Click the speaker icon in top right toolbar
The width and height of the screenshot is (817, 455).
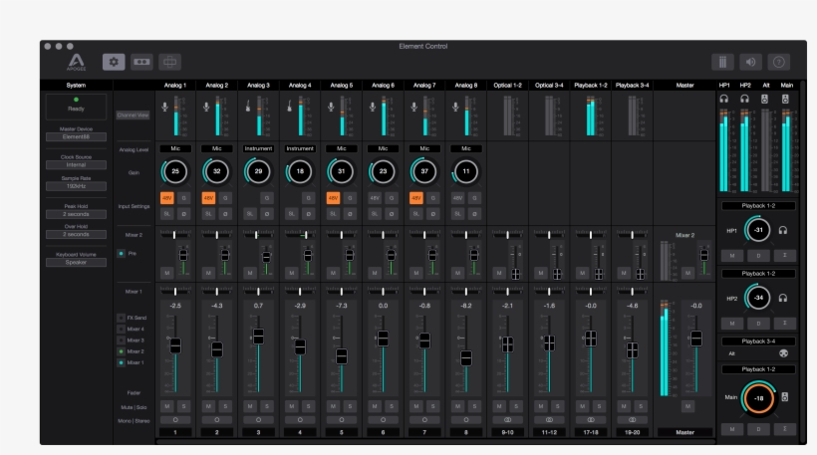[751, 62]
